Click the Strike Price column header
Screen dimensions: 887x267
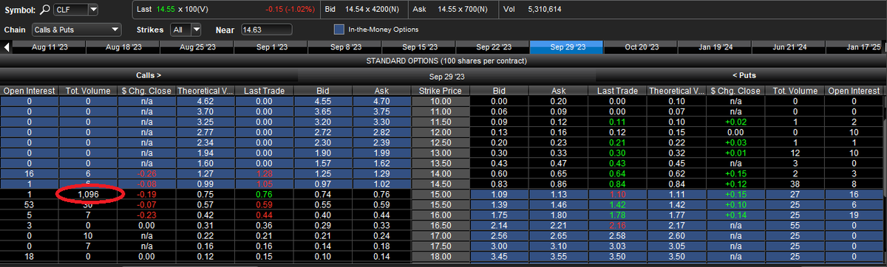pyautogui.click(x=440, y=91)
